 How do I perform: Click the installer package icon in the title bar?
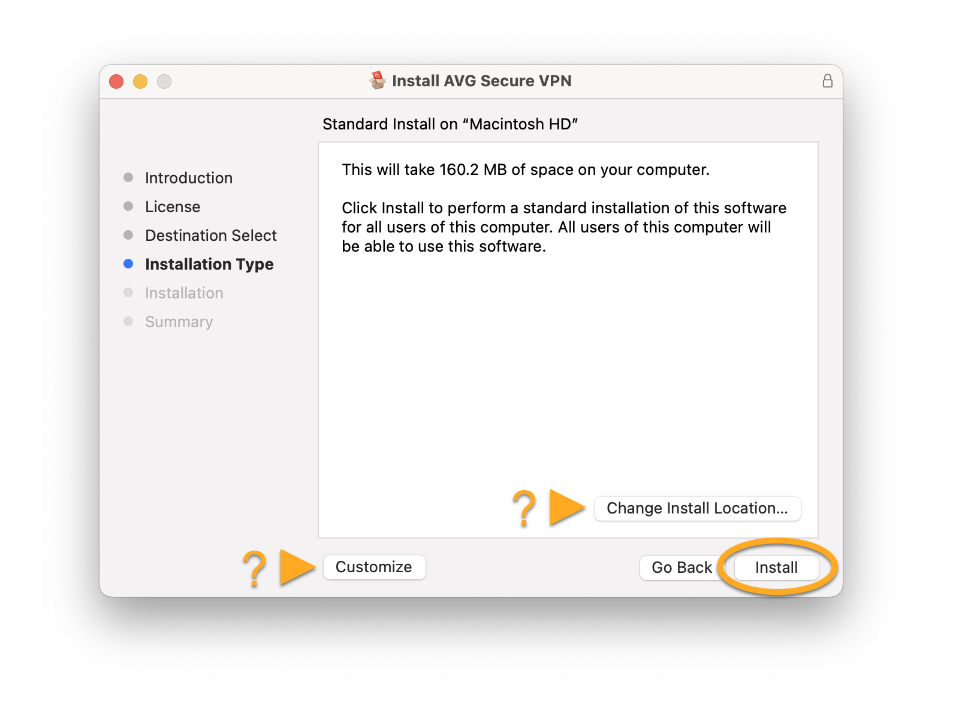coord(378,80)
